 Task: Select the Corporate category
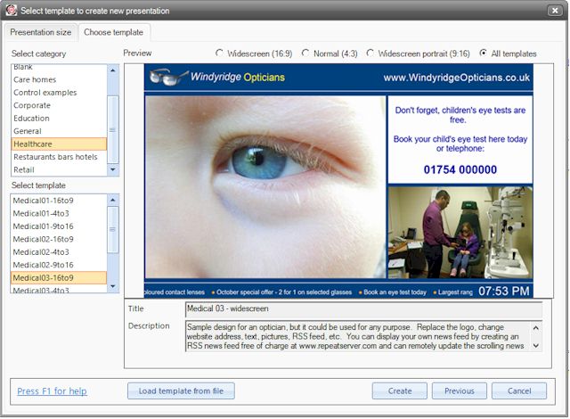tap(59, 105)
